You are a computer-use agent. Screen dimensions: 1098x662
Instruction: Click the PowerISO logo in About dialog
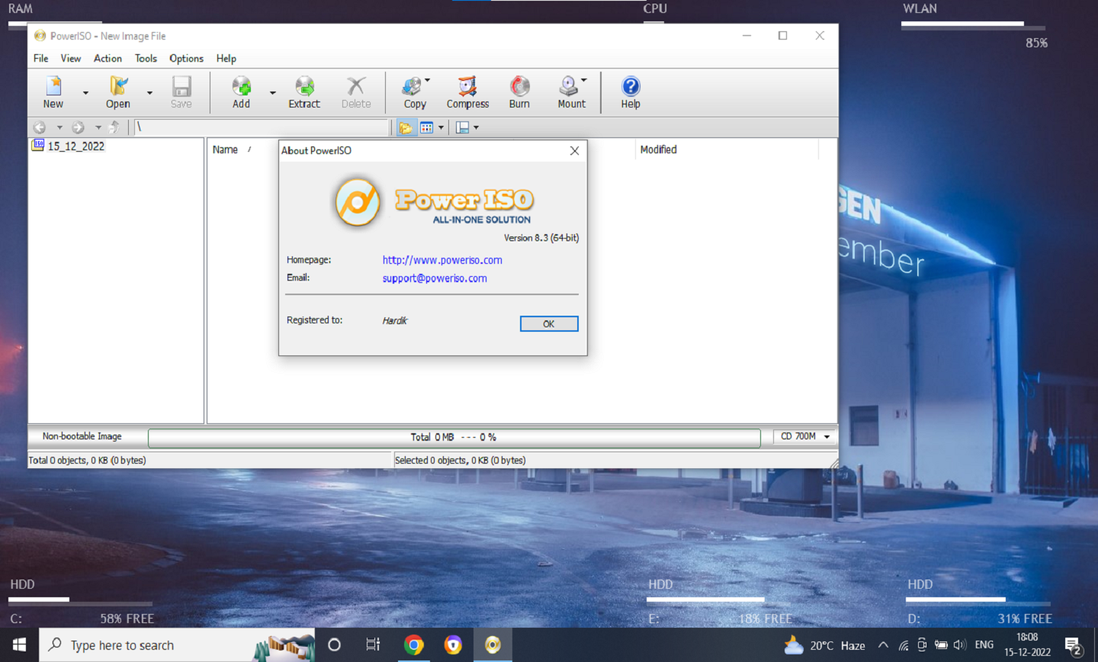[x=358, y=202]
